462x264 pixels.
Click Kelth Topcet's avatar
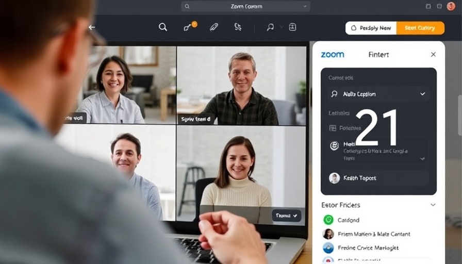335,178
